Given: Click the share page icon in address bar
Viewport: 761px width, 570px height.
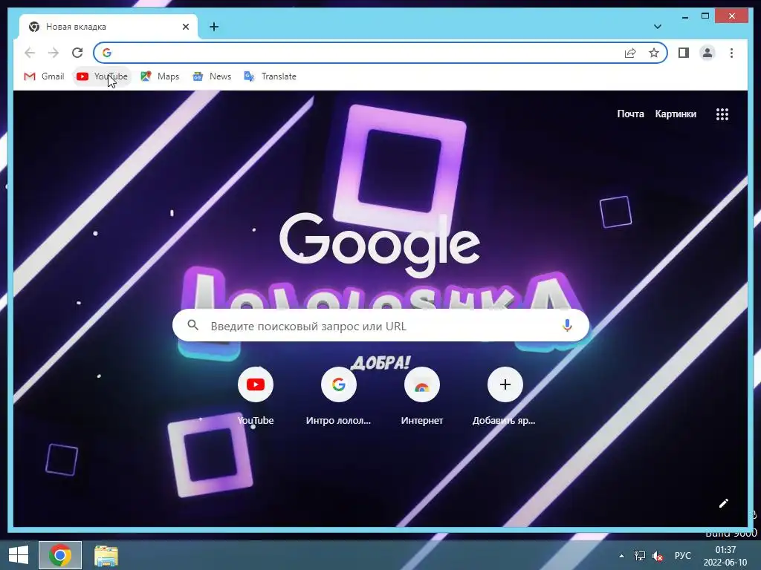Looking at the screenshot, I should point(630,53).
